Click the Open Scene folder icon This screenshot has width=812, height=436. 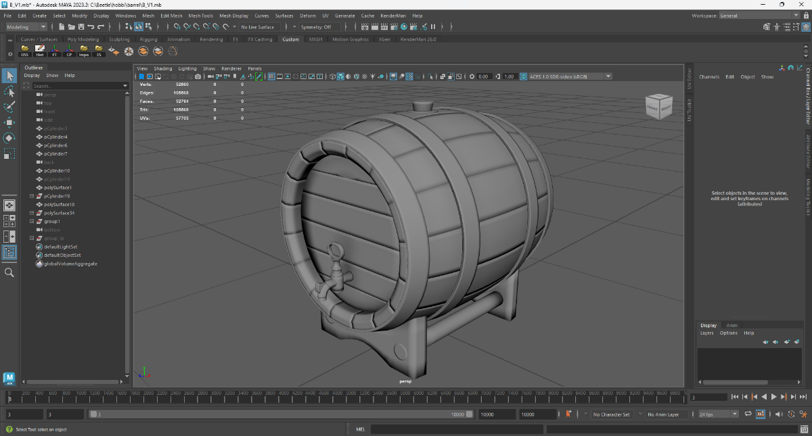click(x=71, y=27)
